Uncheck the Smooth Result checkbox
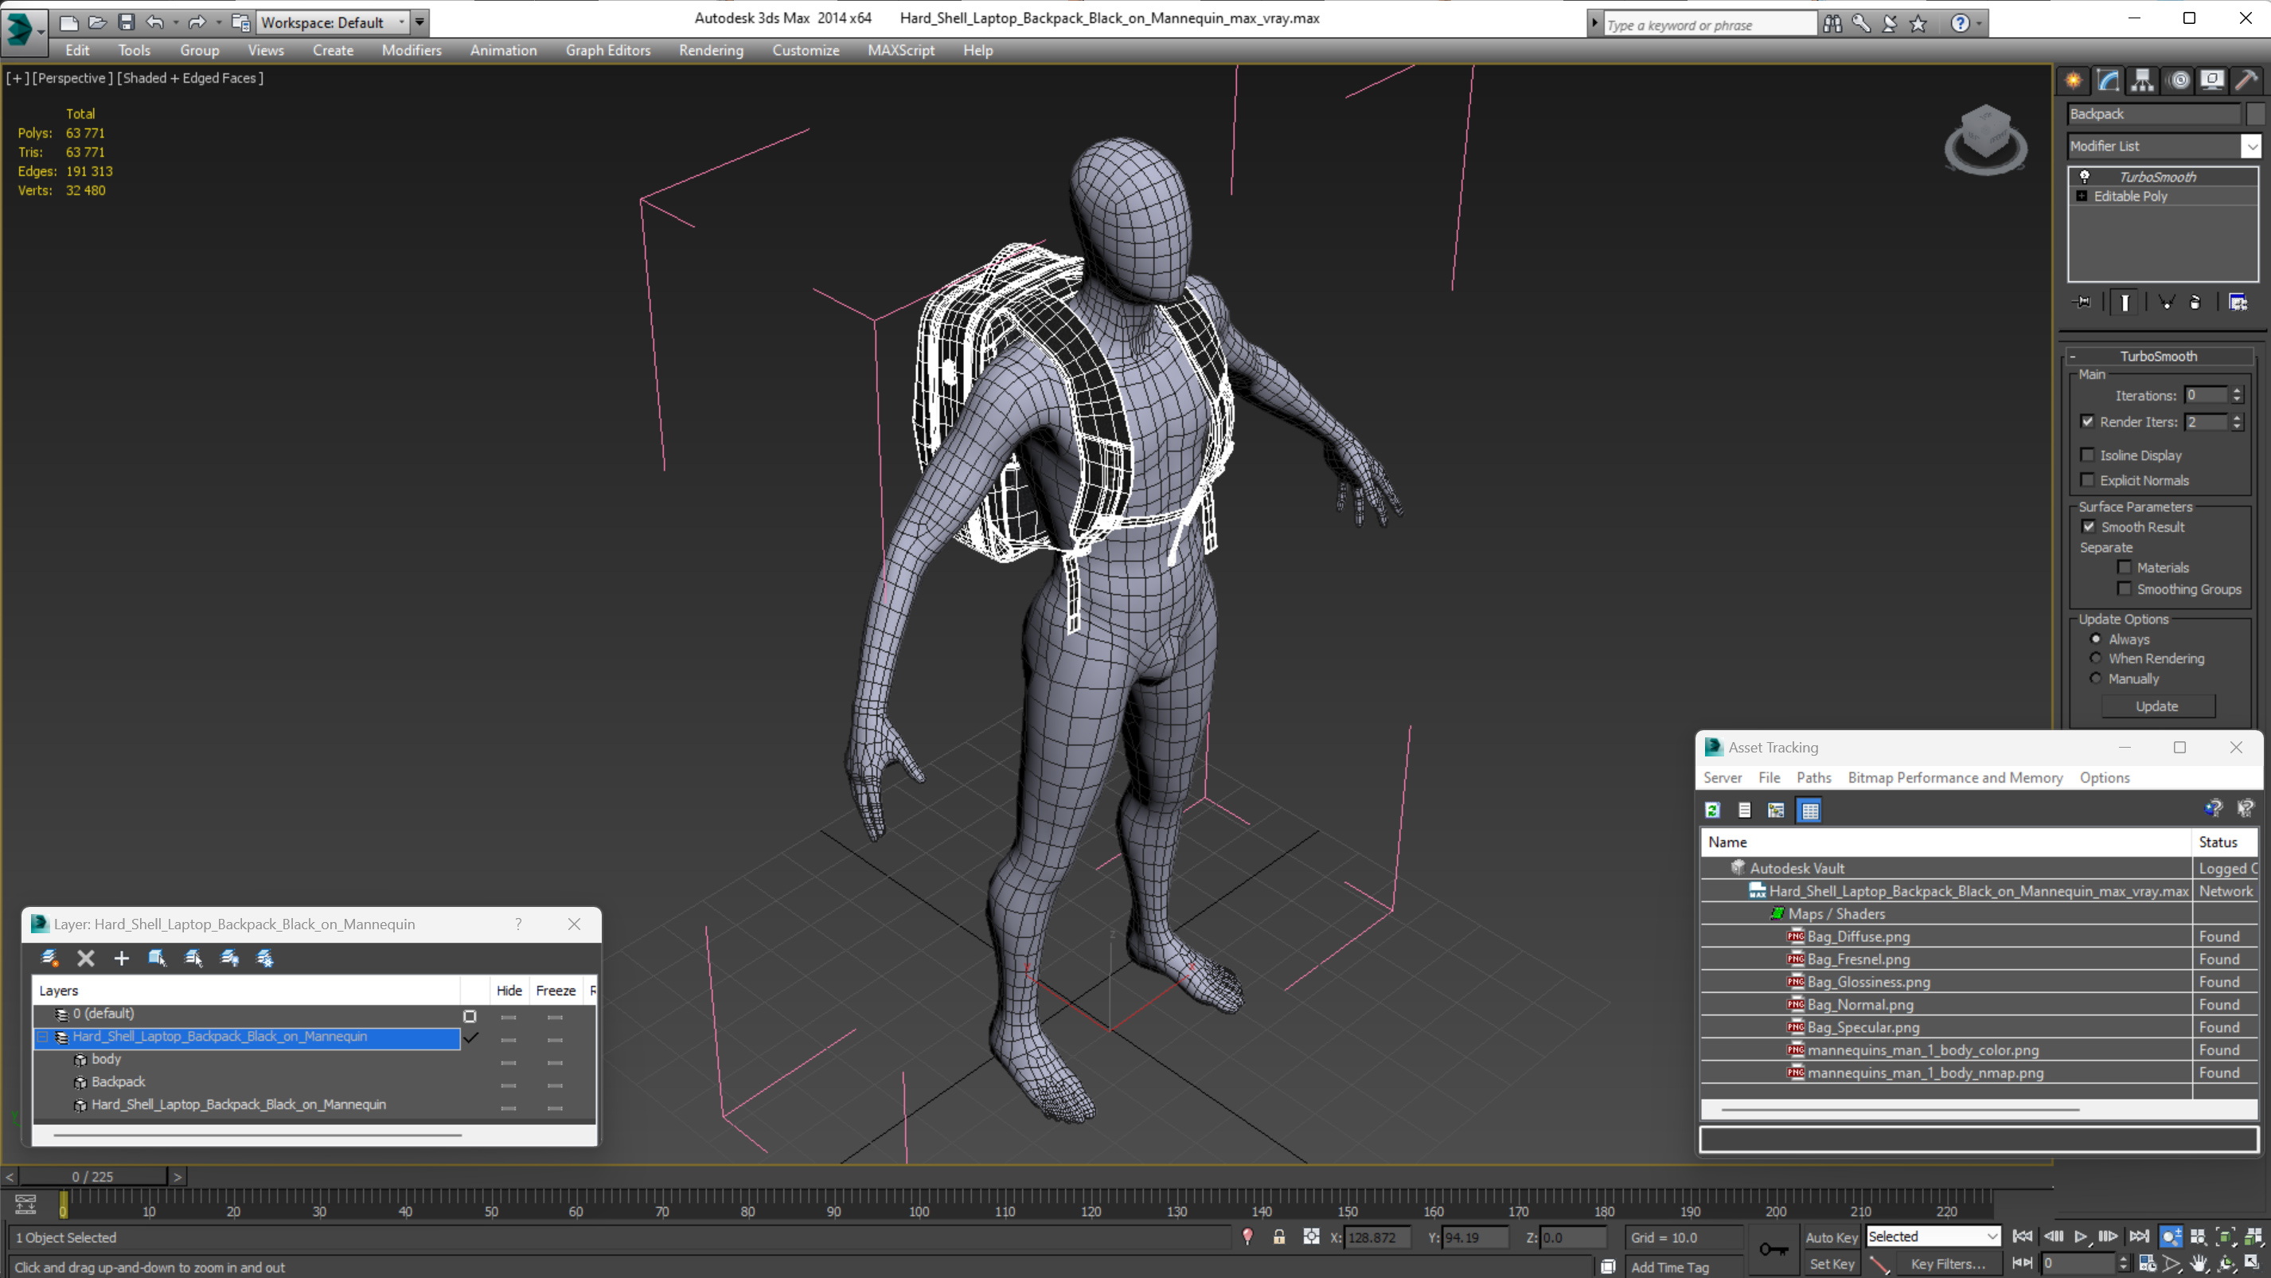Viewport: 2271px width, 1278px height. click(2089, 526)
